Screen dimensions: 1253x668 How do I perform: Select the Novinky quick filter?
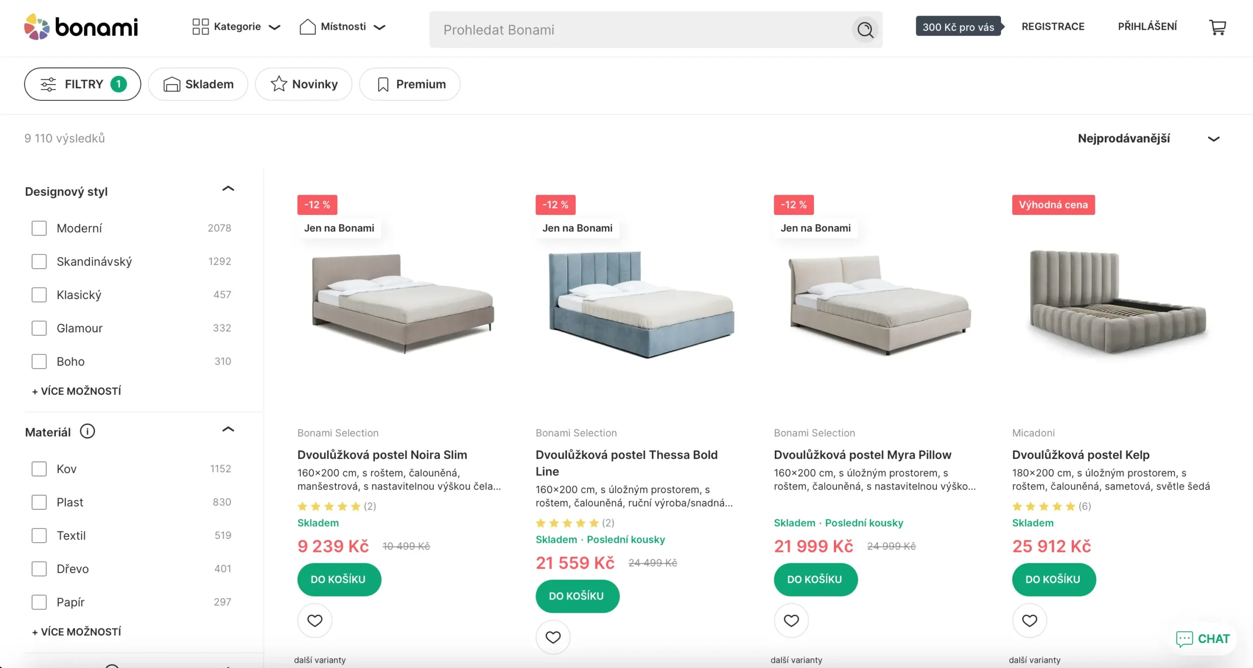coord(303,84)
